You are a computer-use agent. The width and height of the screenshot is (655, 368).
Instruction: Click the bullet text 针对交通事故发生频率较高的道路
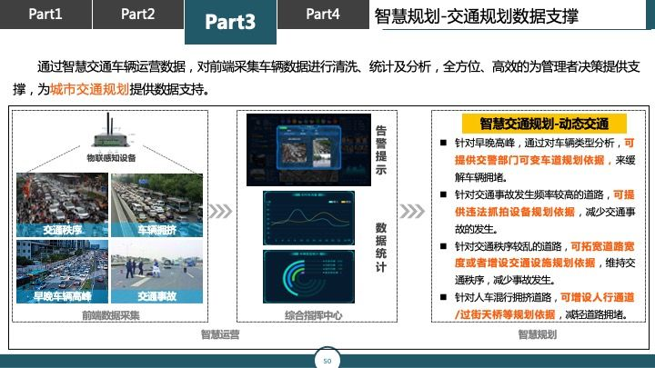click(x=529, y=194)
